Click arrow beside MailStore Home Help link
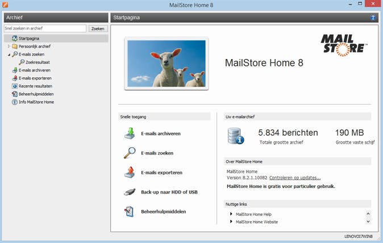 (x=231, y=214)
